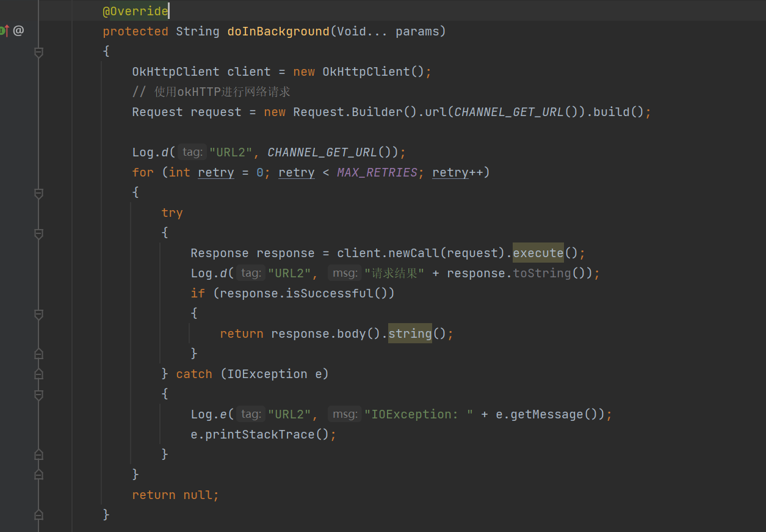This screenshot has width=766, height=532.
Task: Click 'Void... params' in the method signature
Action: point(388,31)
